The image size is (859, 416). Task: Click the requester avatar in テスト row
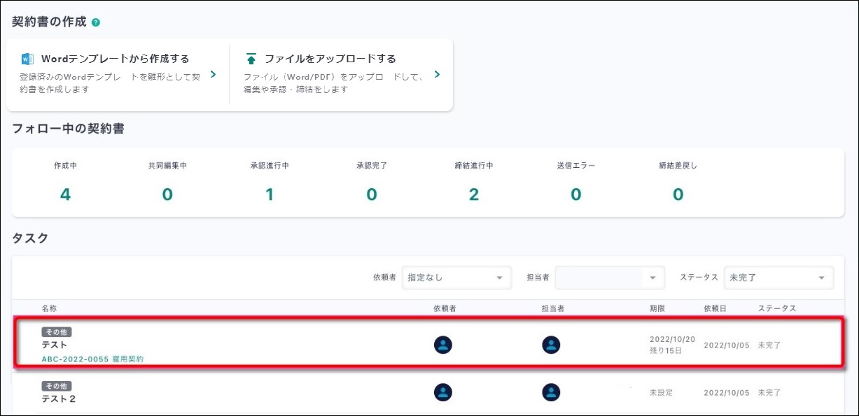coord(442,345)
